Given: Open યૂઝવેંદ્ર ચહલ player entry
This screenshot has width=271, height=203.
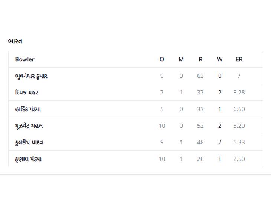Looking at the screenshot, I should coord(29,126).
